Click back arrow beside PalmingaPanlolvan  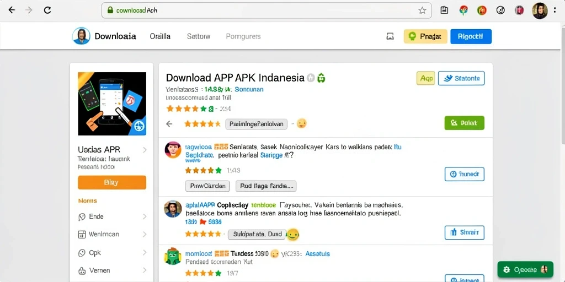[169, 124]
